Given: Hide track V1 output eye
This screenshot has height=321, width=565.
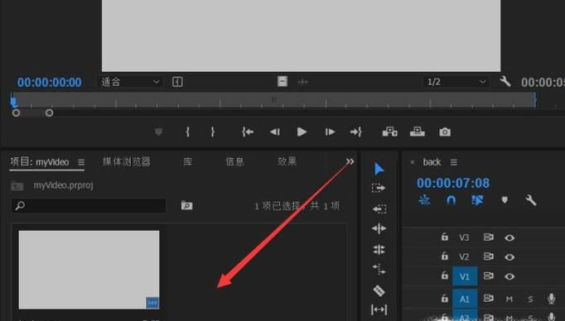Looking at the screenshot, I should 509,276.
